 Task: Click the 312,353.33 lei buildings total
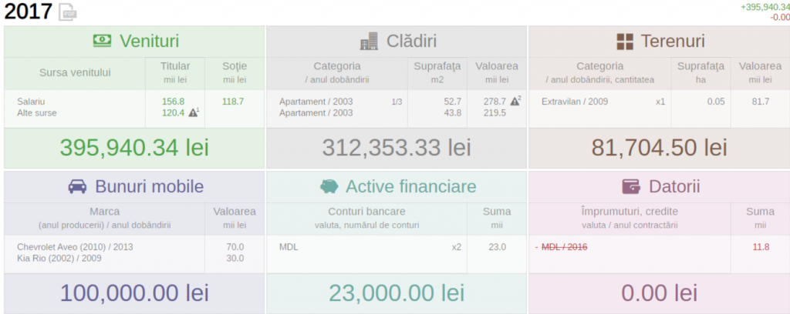click(x=397, y=148)
